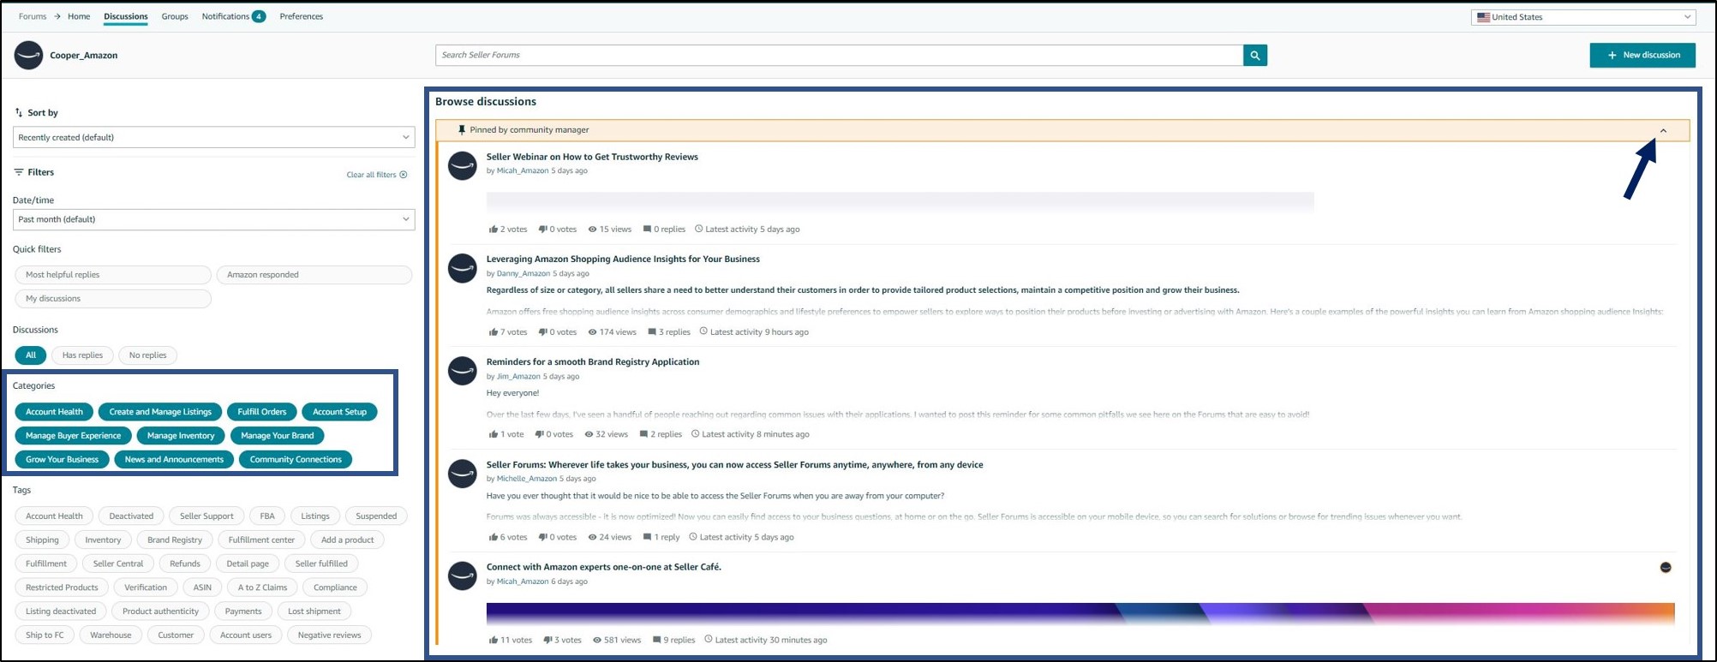Click Cooper_Amazon profile avatar

pos(28,56)
